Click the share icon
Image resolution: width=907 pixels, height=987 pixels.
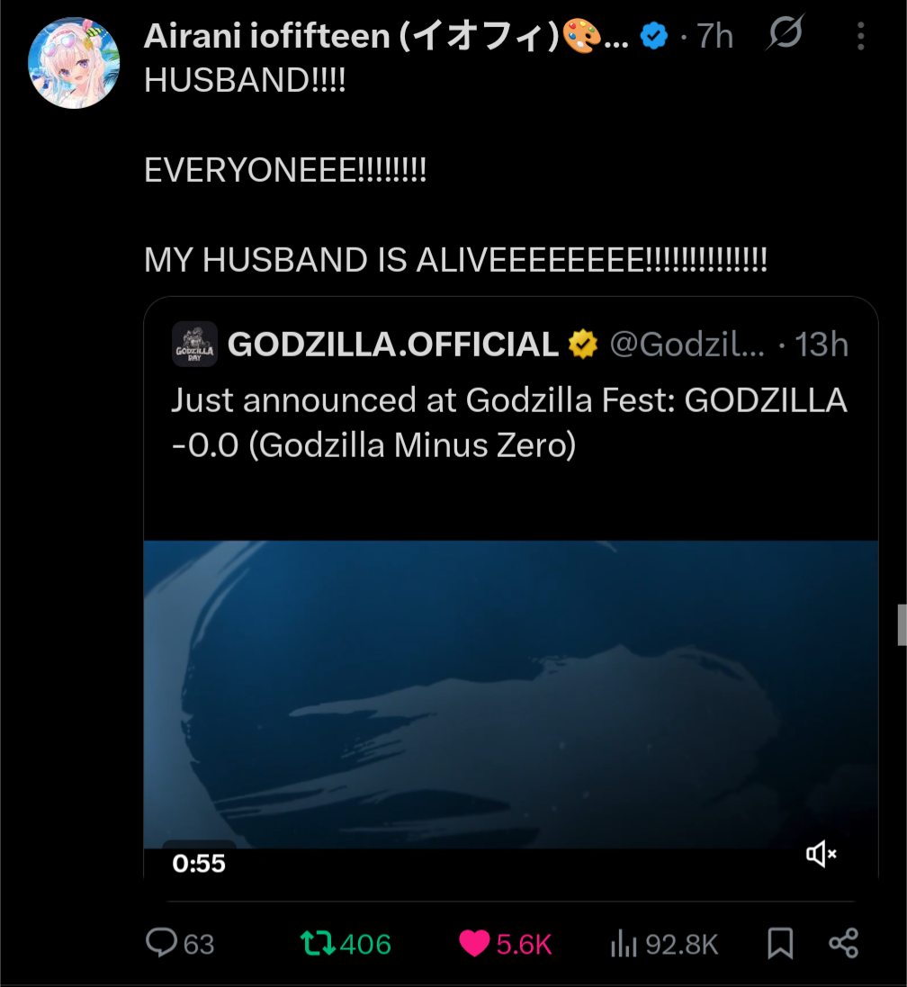843,943
